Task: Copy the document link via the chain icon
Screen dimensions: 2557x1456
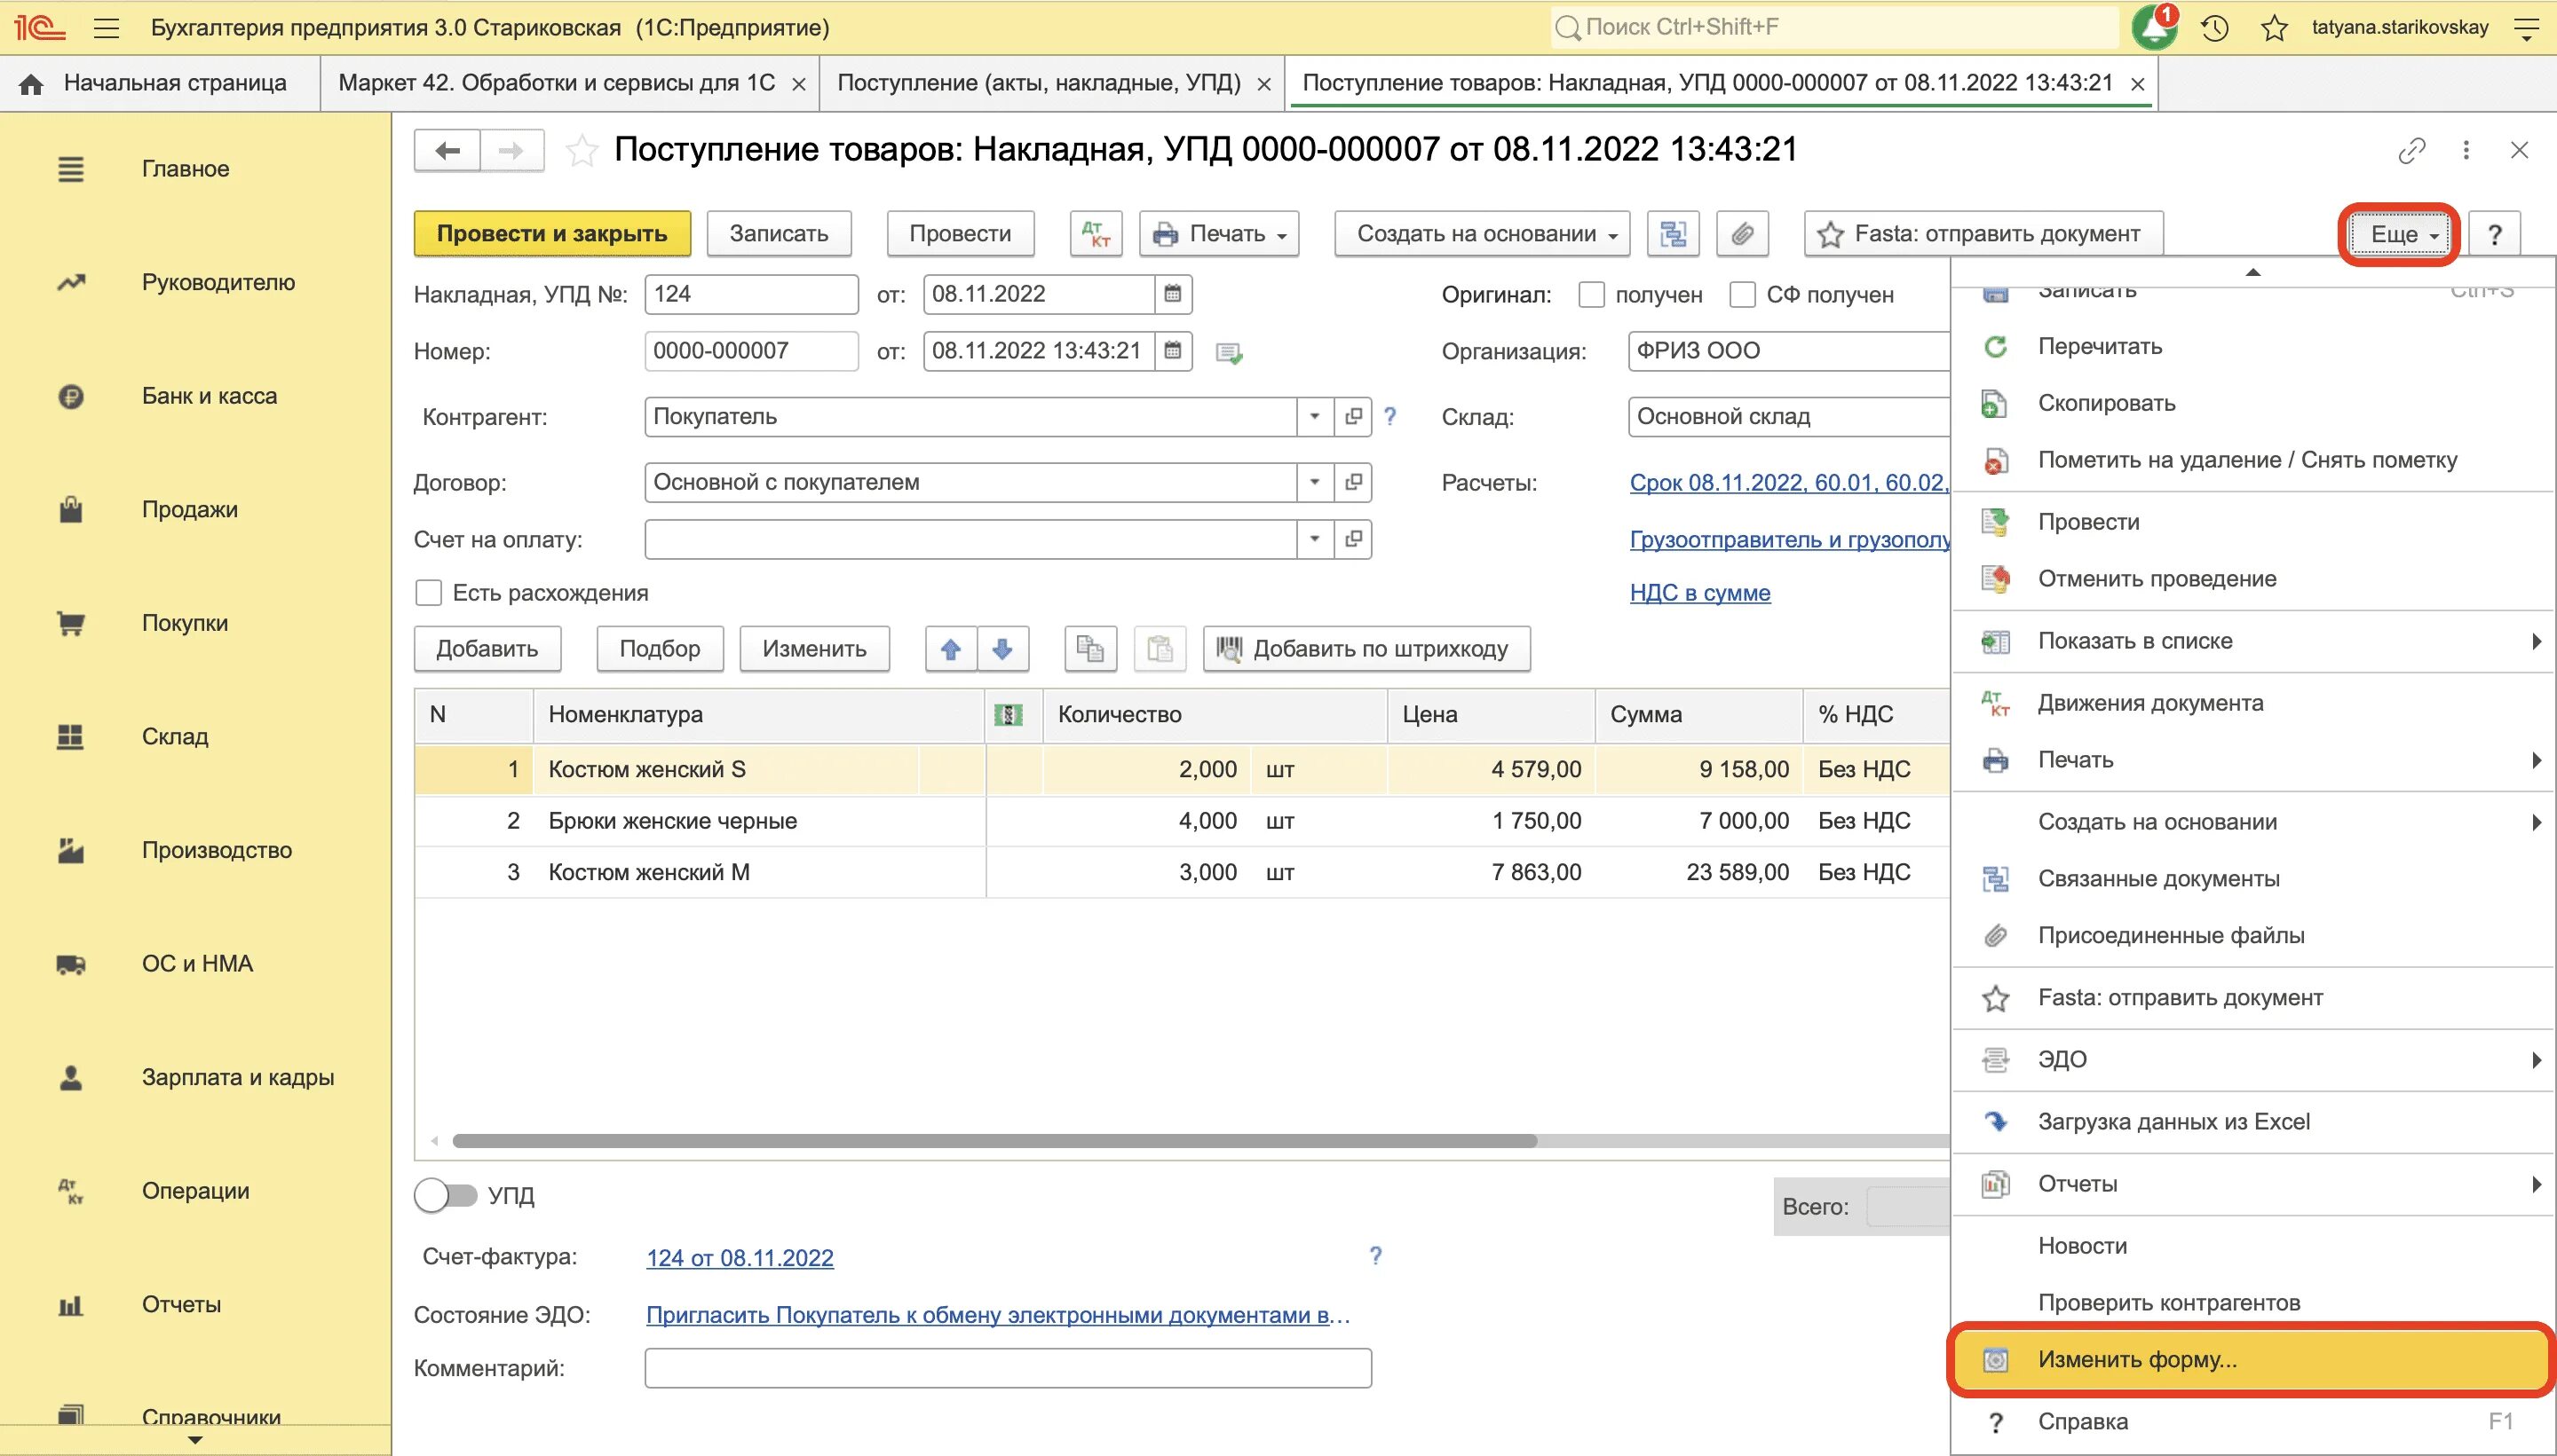Action: click(x=2411, y=151)
